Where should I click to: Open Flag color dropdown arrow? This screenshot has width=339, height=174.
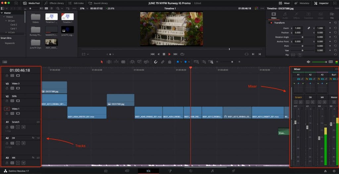[x=181, y=62]
